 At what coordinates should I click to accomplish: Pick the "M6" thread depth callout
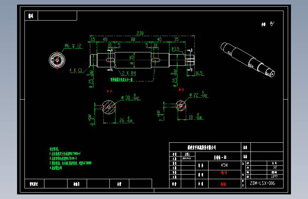pos(73,46)
